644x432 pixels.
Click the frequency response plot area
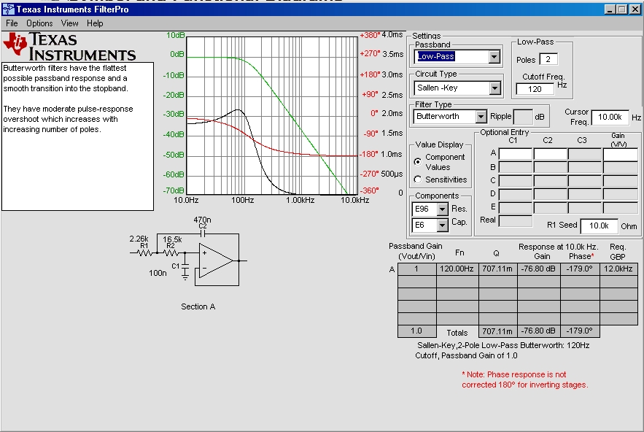pyautogui.click(x=272, y=115)
